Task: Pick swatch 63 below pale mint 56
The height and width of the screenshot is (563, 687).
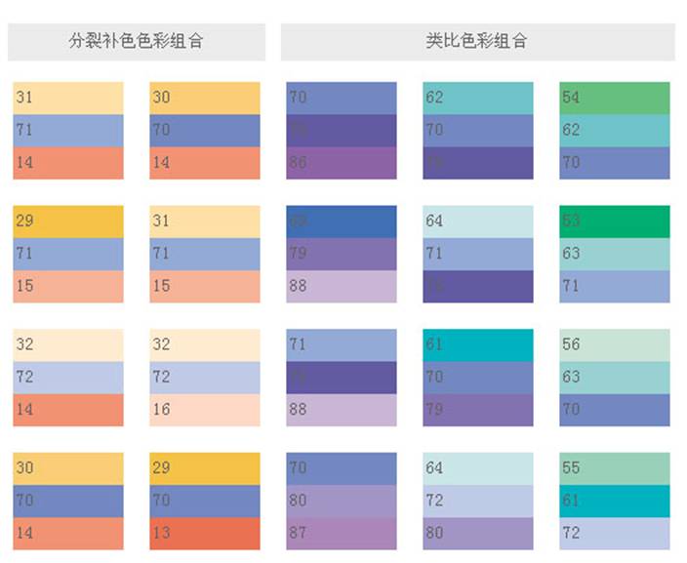Action: [615, 377]
